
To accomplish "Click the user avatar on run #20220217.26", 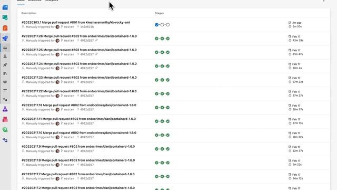I will pyautogui.click(x=57, y=41).
